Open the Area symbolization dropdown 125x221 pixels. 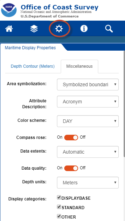click(x=88, y=84)
